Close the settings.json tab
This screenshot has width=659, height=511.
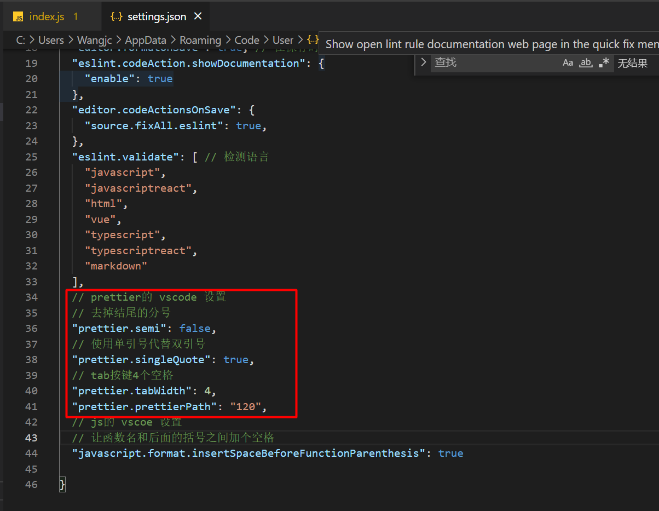click(x=198, y=16)
